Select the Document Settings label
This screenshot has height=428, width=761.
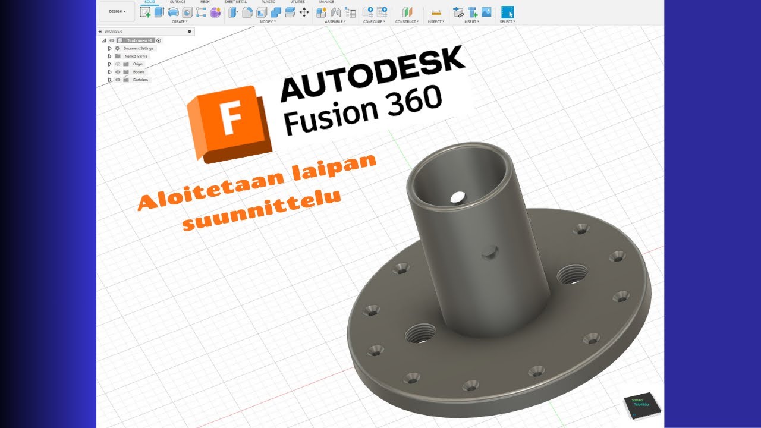coord(139,48)
